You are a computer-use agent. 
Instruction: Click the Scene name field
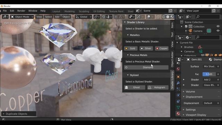pyautogui.click(x=155, y=11)
